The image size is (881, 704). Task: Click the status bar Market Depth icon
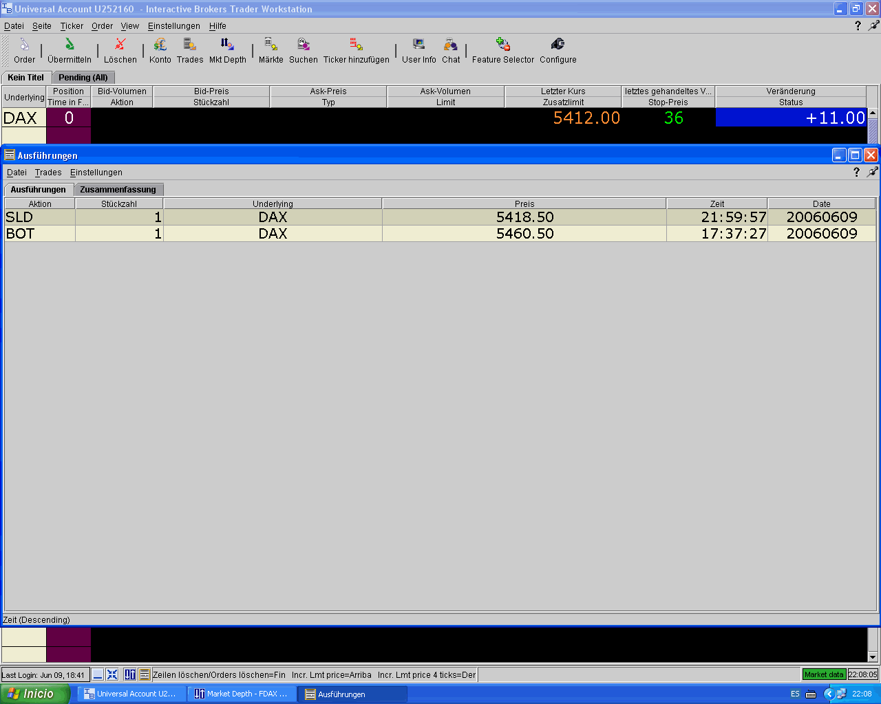click(130, 674)
